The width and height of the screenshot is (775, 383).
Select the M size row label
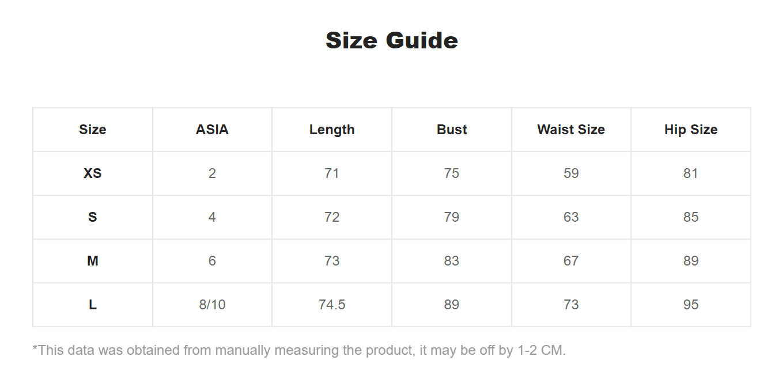point(93,261)
